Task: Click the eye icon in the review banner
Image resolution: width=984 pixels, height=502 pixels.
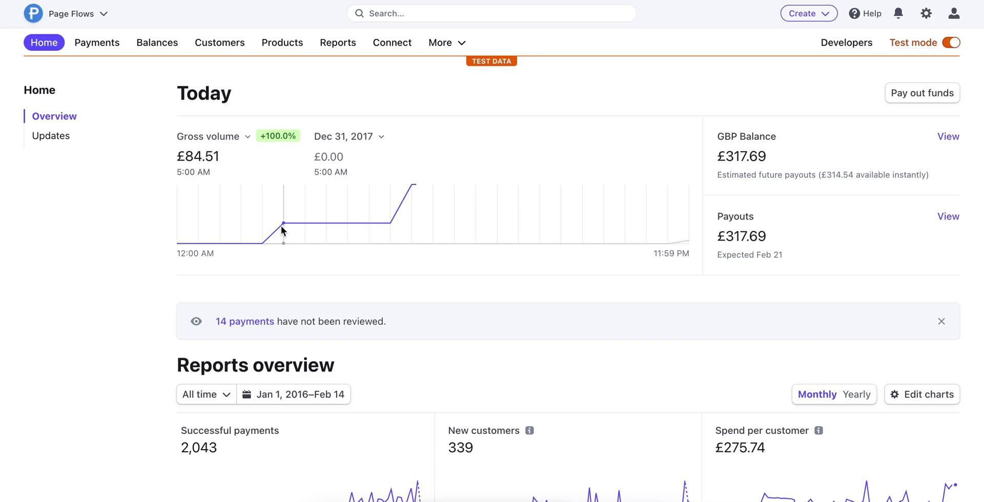Action: (196, 321)
